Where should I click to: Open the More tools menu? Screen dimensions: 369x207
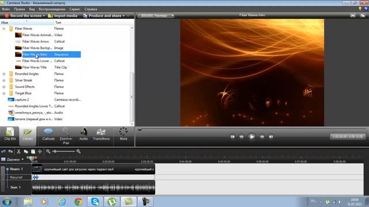[x=123, y=134]
